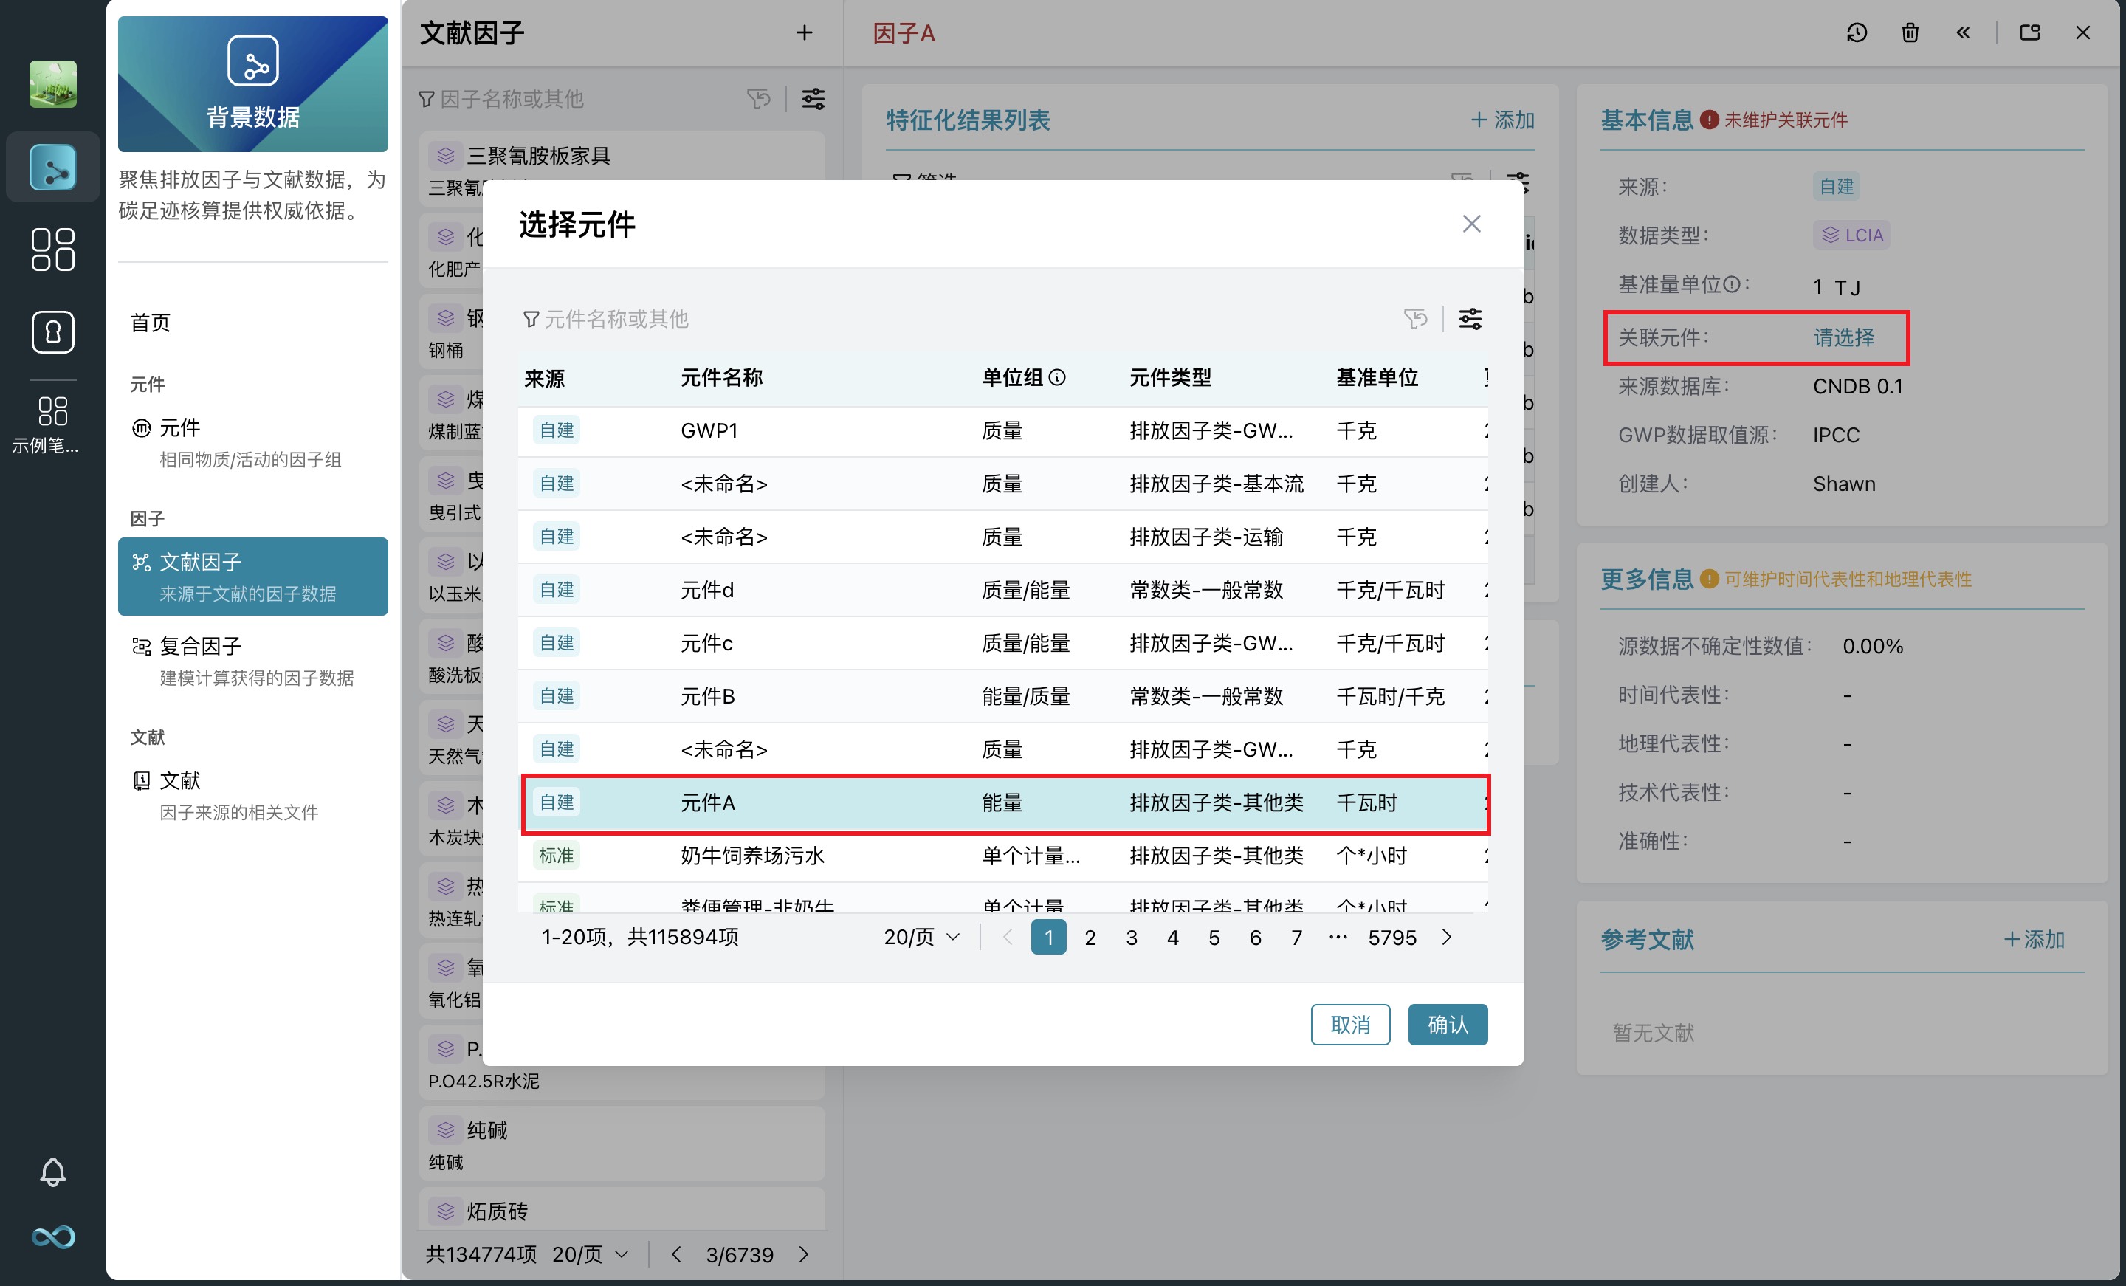Go to 首页 in the navigation
The image size is (2126, 1286).
point(150,323)
